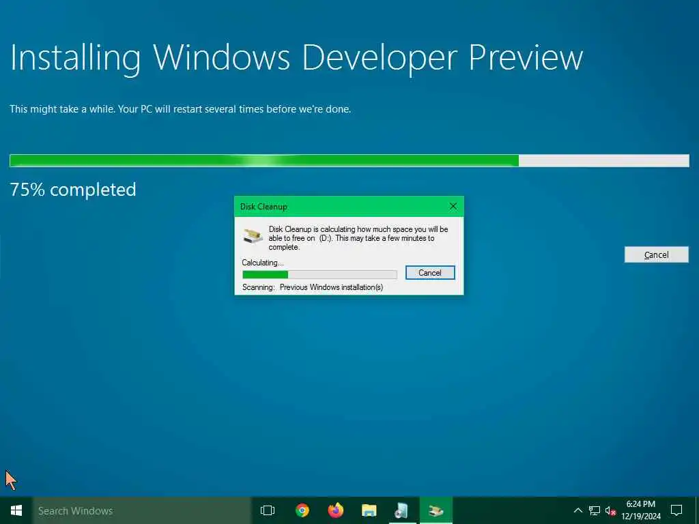Open the clock showing 6:24 PM
The image size is (699, 524).
641,510
